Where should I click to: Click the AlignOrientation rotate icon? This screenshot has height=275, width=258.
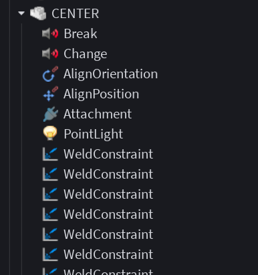50,74
